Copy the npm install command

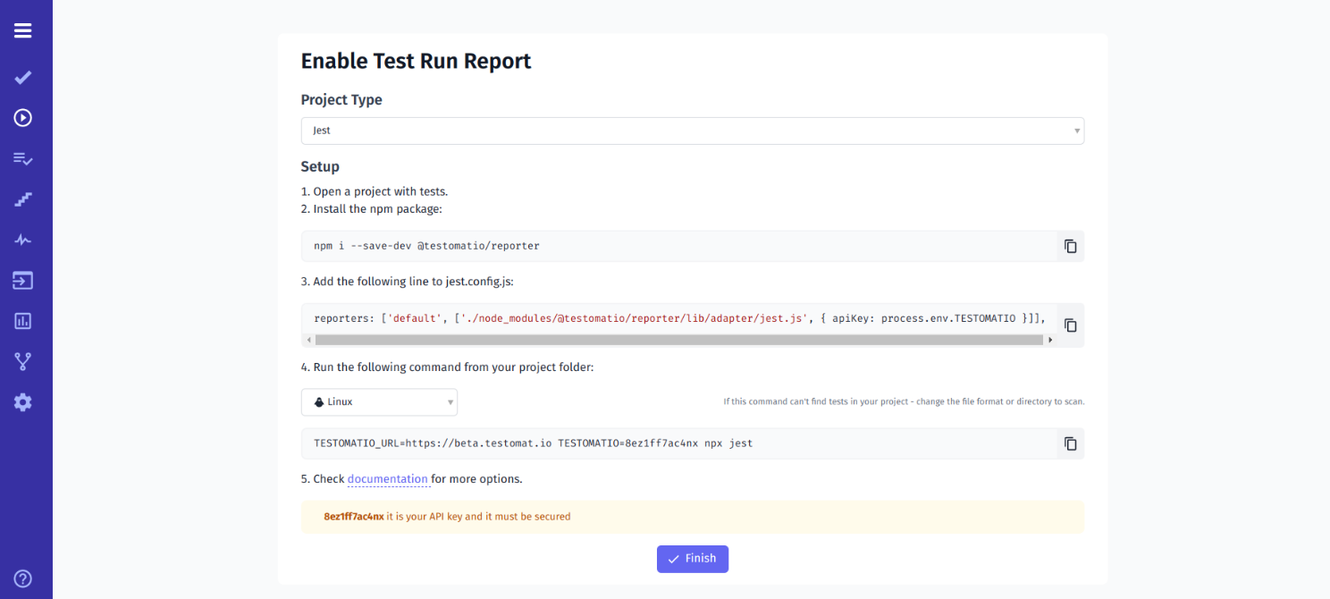point(1069,246)
